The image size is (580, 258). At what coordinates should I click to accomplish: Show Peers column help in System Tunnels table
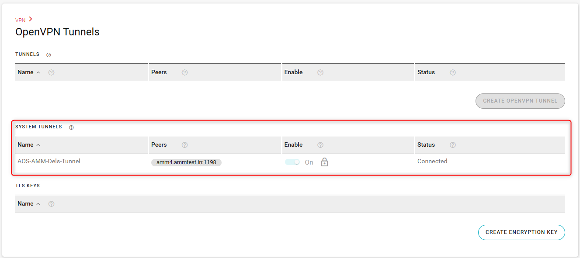tap(184, 145)
